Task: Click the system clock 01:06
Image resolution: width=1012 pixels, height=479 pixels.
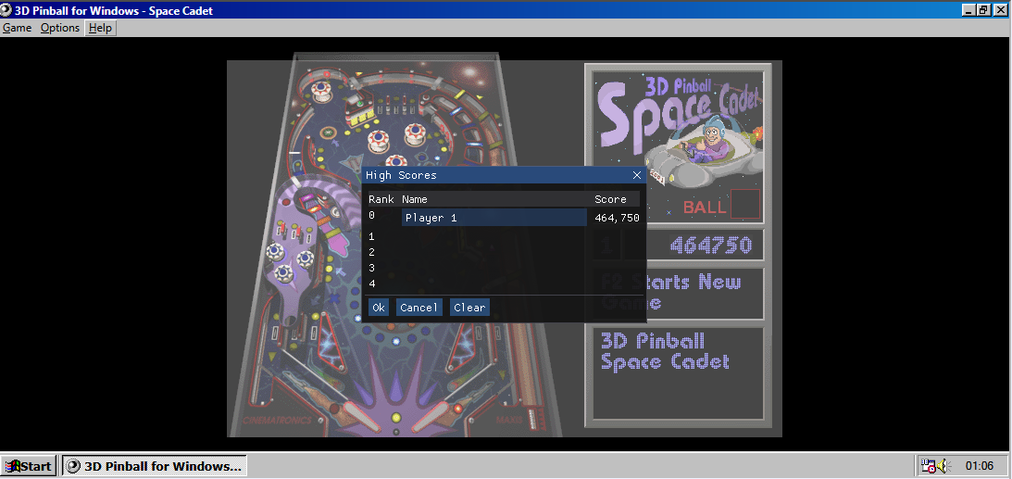Action: tap(979, 465)
